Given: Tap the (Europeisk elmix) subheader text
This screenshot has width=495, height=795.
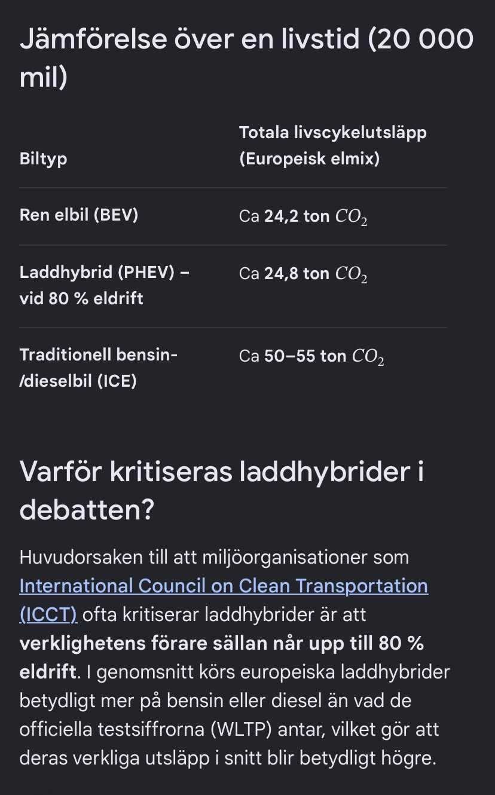Looking at the screenshot, I should coord(309,159).
